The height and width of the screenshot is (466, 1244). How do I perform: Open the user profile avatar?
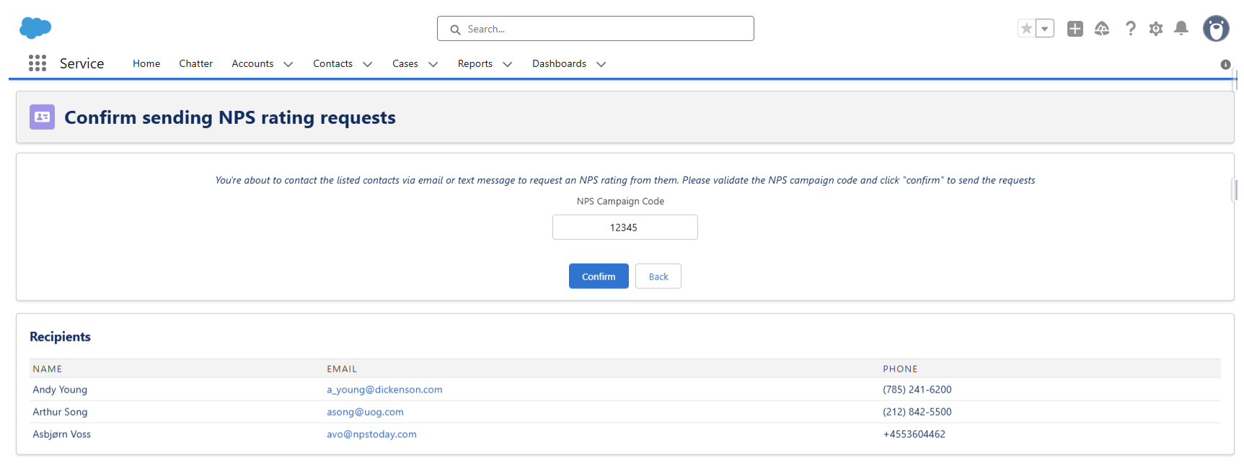point(1216,29)
